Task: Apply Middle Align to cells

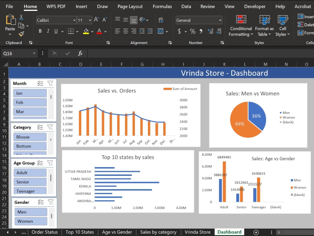Action: [x=126, y=20]
